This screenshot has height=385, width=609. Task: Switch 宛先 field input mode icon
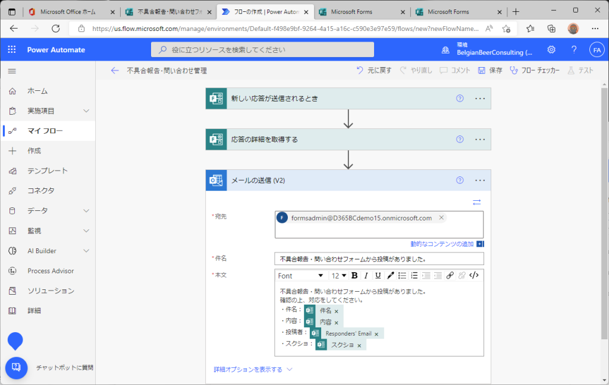point(476,202)
